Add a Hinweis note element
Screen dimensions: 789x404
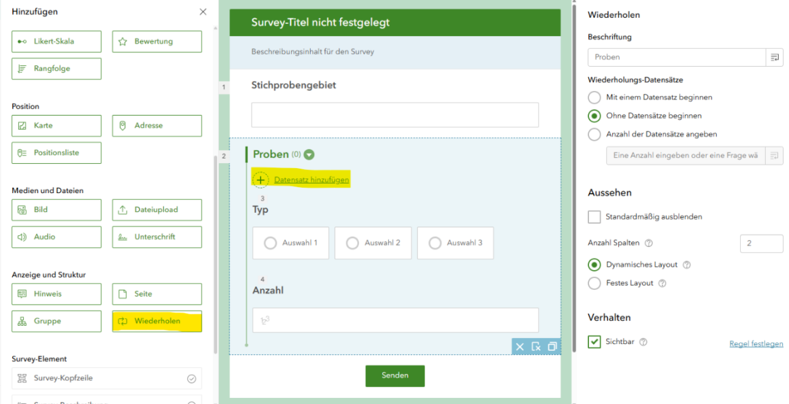click(56, 294)
